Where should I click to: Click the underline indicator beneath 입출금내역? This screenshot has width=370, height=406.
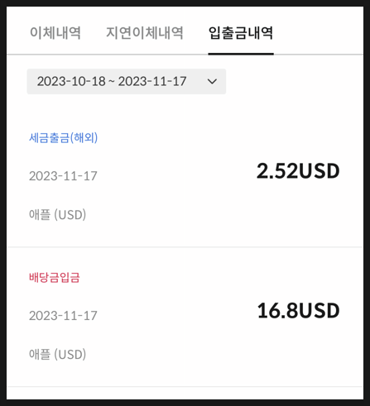(x=241, y=54)
